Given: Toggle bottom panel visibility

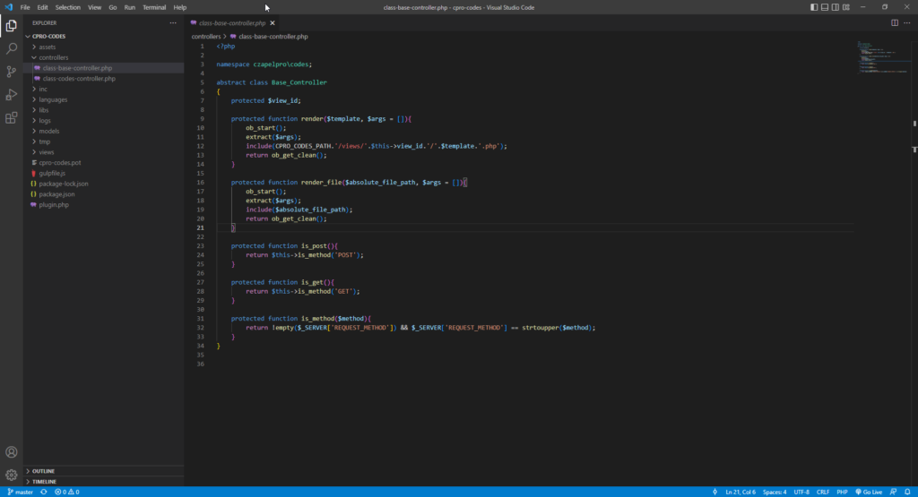Looking at the screenshot, I should [x=825, y=7].
